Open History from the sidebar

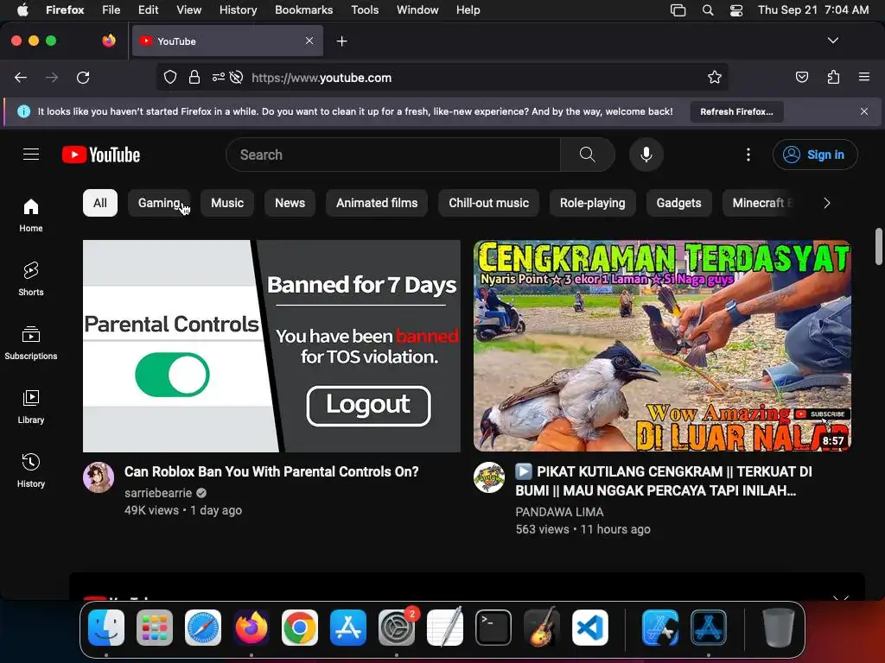31,470
